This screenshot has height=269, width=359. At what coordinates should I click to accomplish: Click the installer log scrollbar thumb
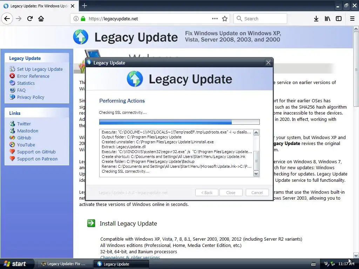[x=256, y=160]
